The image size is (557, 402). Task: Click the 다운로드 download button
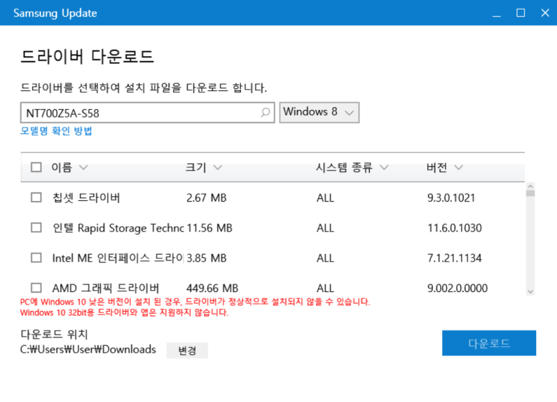(489, 343)
